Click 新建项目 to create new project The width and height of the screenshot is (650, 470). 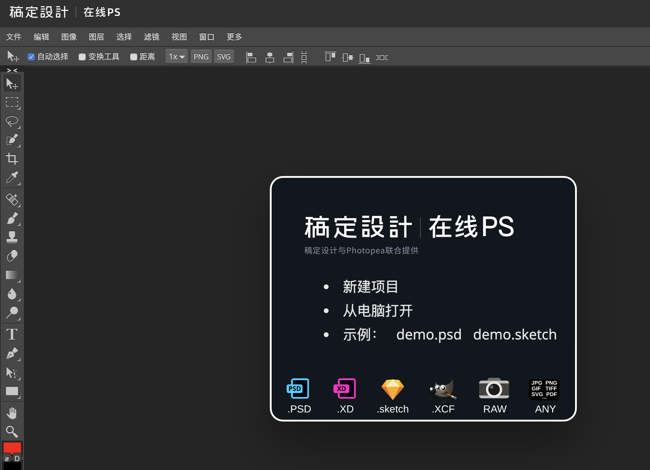click(x=371, y=287)
